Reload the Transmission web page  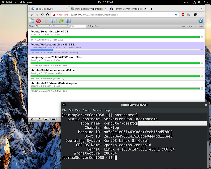click(43, 15)
